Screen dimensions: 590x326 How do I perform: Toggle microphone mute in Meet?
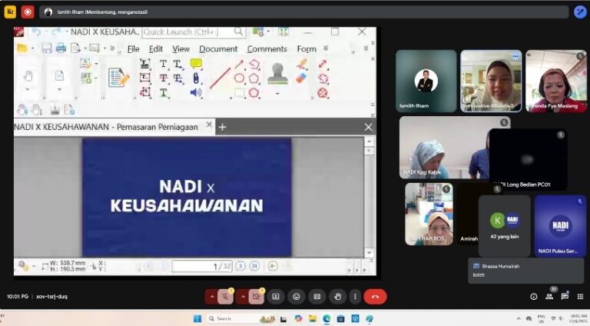pos(225,297)
